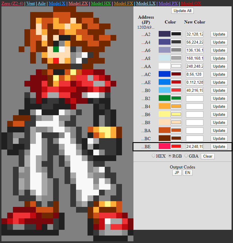Update color for address B0
The width and height of the screenshot is (233, 243).
click(219, 91)
